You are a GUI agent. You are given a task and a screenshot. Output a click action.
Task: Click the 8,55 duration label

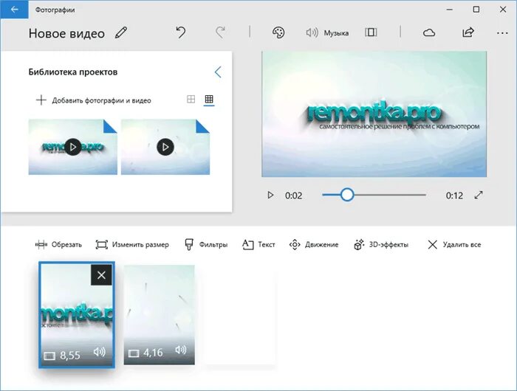tap(70, 356)
